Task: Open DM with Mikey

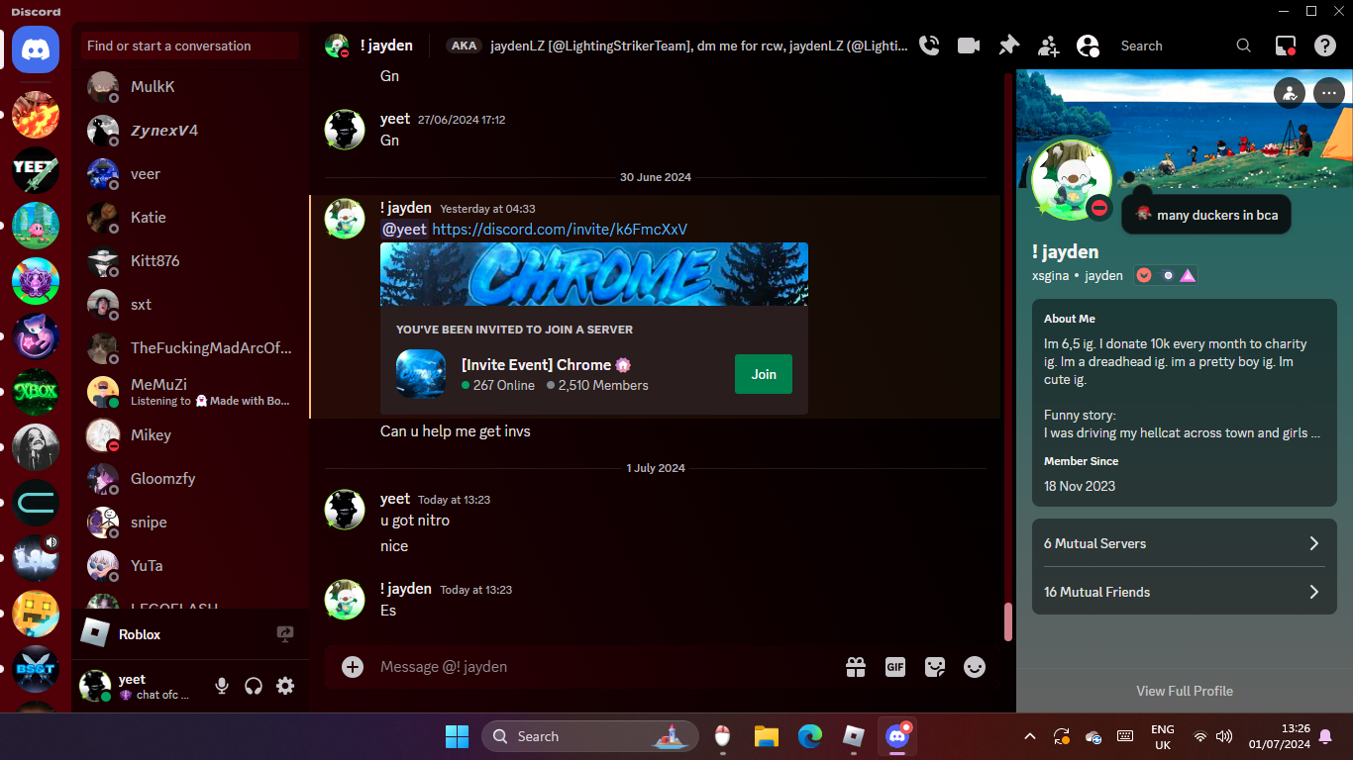Action: click(x=190, y=435)
